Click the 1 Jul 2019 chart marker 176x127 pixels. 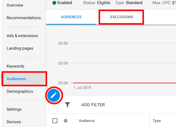coord(82,88)
